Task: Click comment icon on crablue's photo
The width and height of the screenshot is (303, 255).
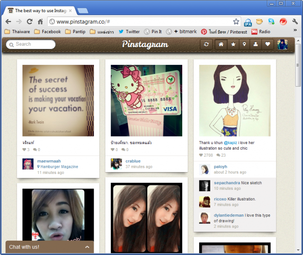Action: (123, 150)
